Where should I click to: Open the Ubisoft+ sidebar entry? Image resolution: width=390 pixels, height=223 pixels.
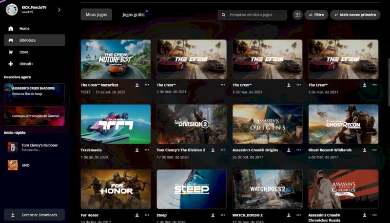[x=34, y=64]
